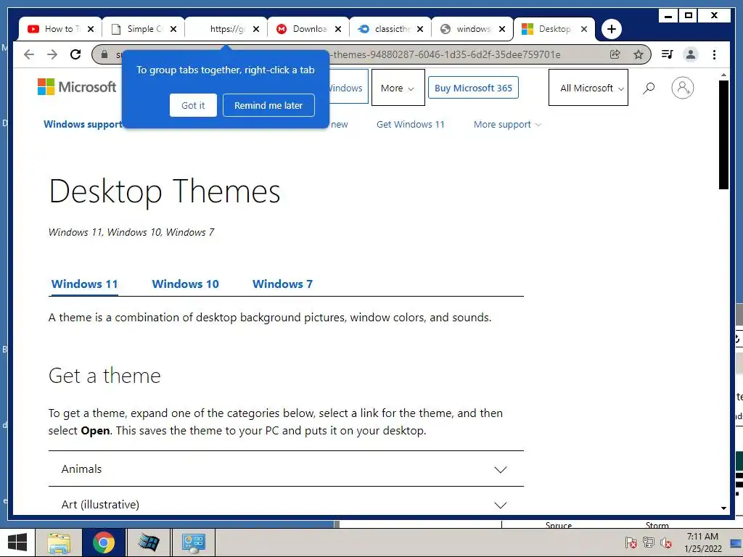
Task: Close the How to YouTube tab
Action: click(x=91, y=29)
